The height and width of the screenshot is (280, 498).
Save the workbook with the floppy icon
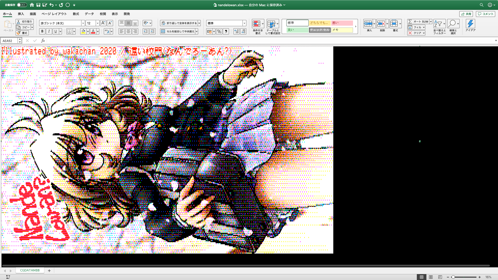(x=38, y=5)
